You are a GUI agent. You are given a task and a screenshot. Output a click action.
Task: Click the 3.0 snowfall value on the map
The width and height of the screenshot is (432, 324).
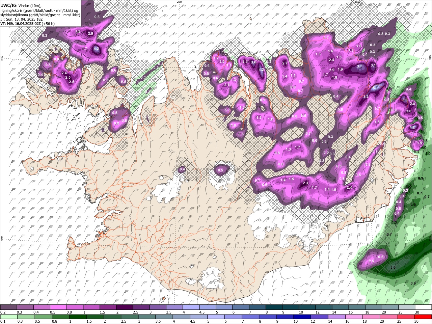point(409,111)
